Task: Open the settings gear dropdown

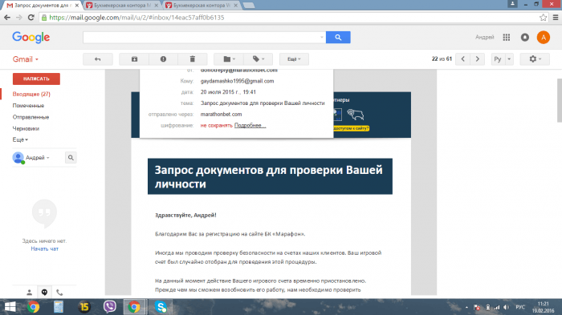Action: coord(535,59)
